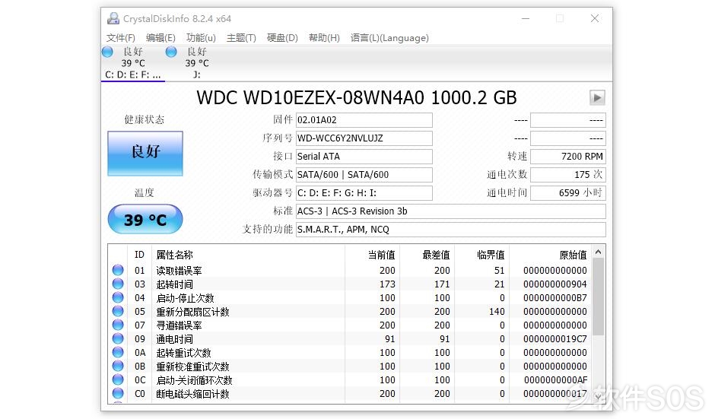Minimize the CrystalDiskInfo window
Viewport: 715px width, 419px height.
[526, 19]
